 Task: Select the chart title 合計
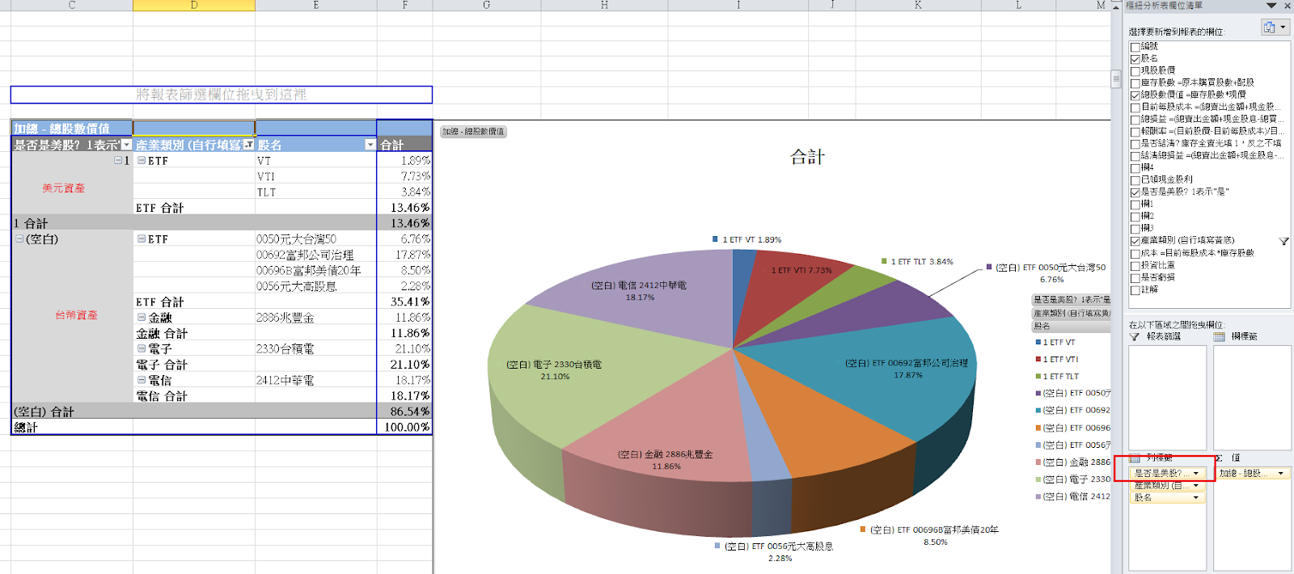[807, 158]
